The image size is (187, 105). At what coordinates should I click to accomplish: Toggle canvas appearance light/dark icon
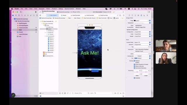pos(65,93)
